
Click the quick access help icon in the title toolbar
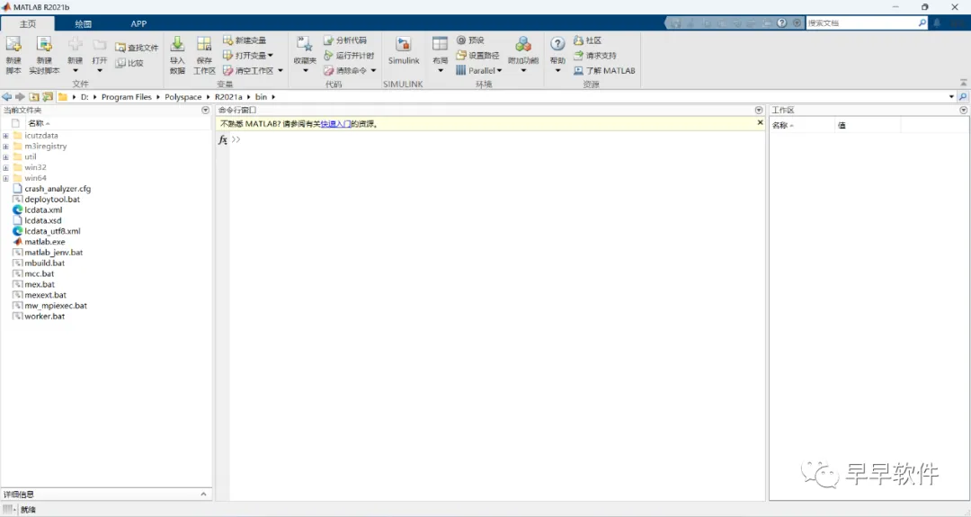(x=782, y=22)
